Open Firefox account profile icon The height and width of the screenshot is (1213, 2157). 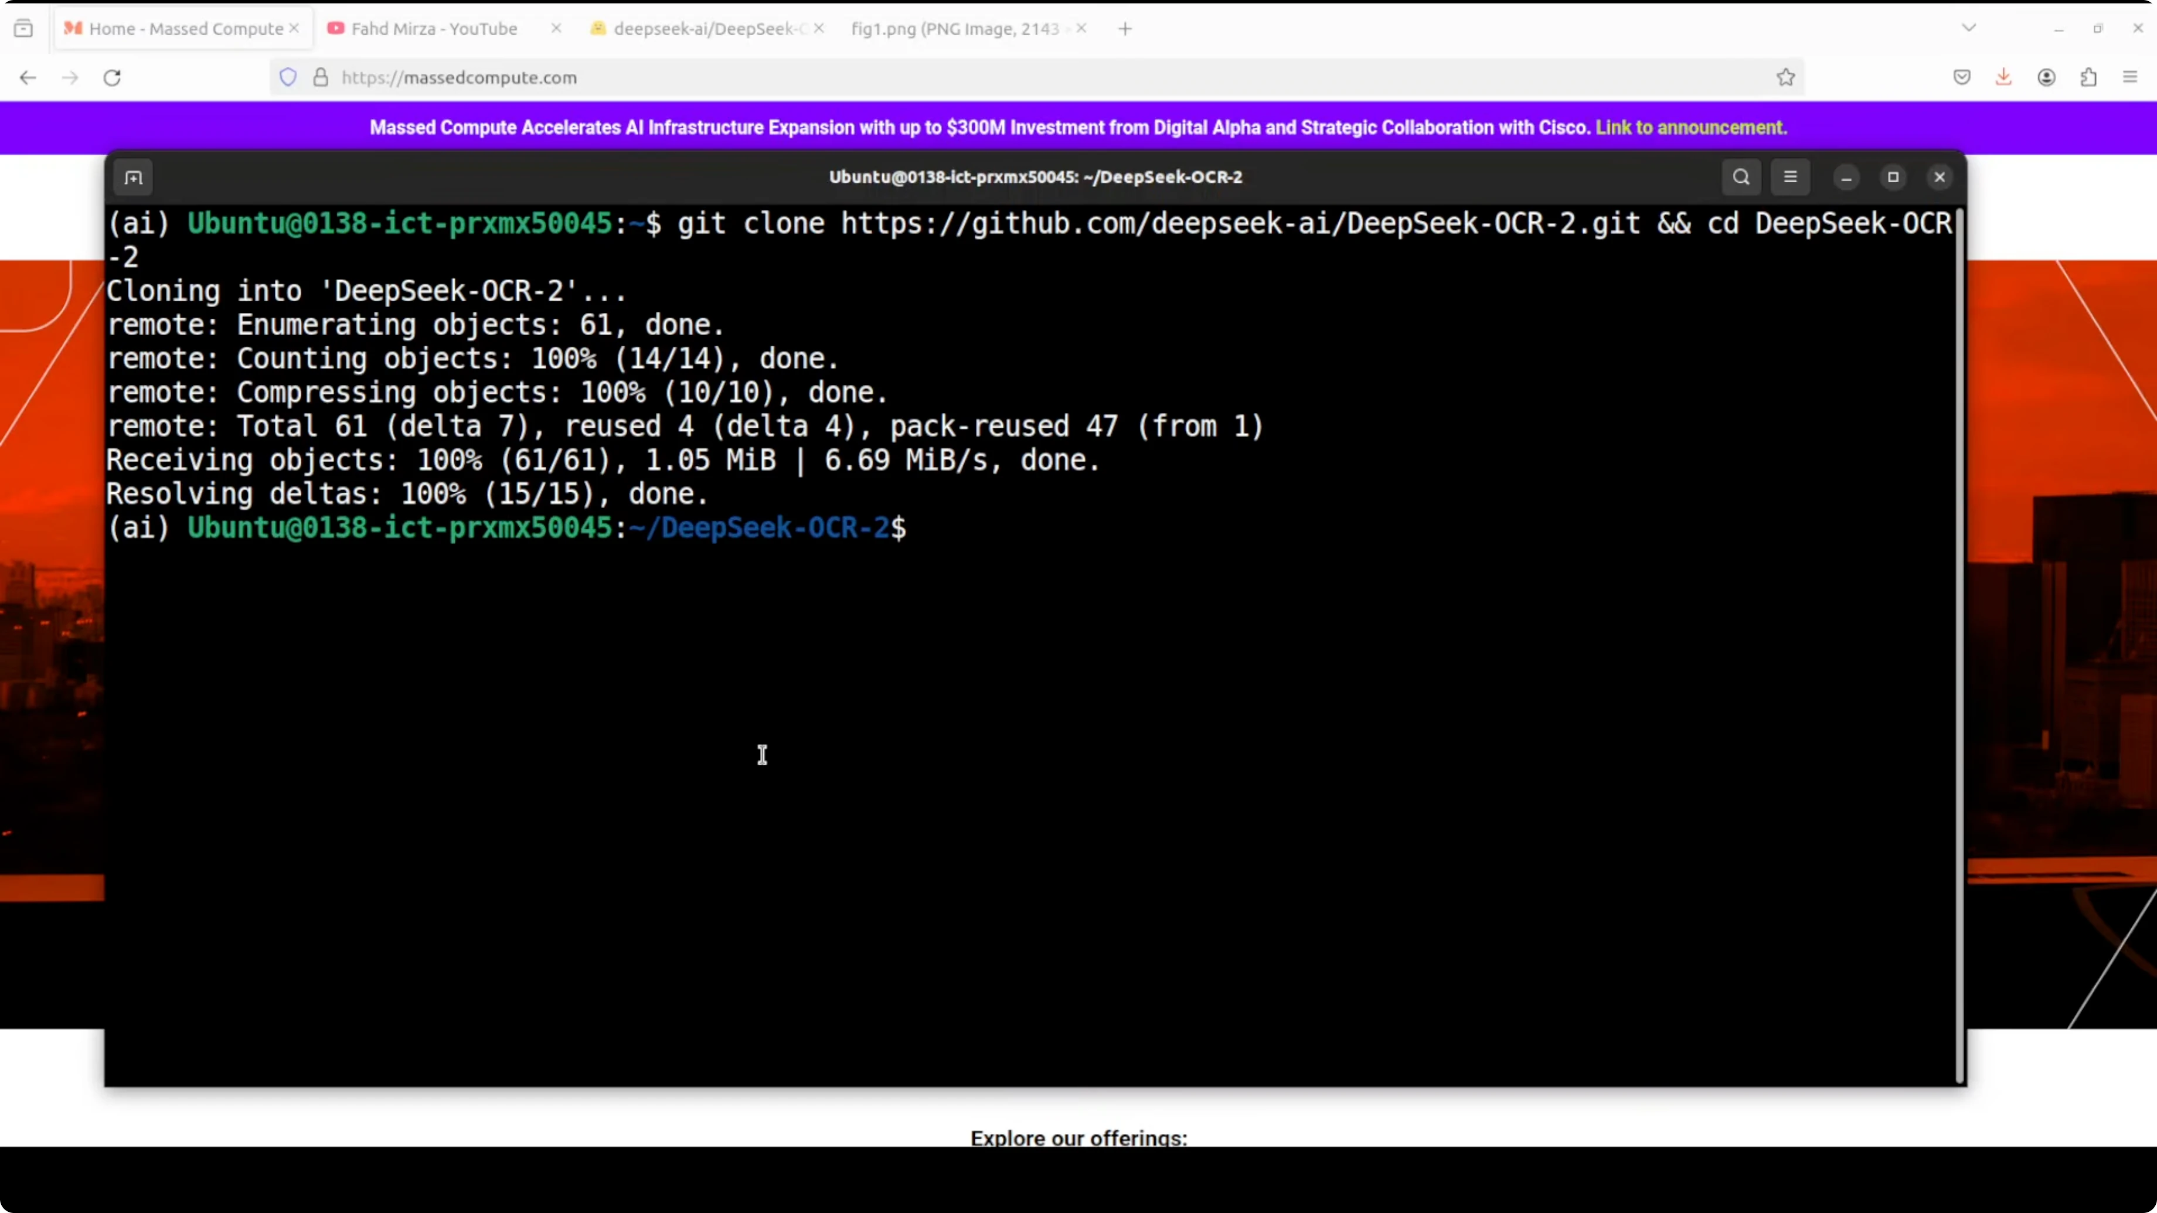click(2046, 78)
